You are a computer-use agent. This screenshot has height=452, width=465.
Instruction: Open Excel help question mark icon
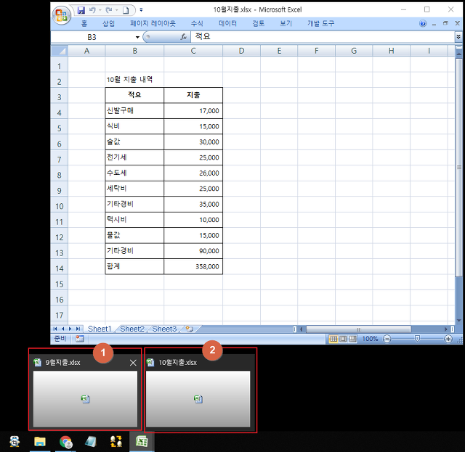423,23
